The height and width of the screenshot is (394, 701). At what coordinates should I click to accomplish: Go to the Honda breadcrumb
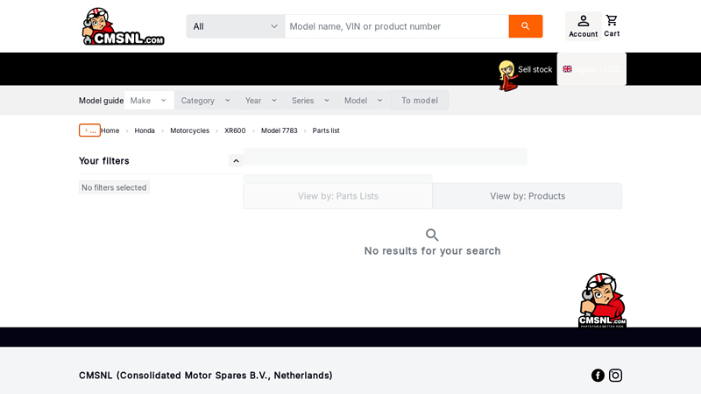pyautogui.click(x=145, y=130)
